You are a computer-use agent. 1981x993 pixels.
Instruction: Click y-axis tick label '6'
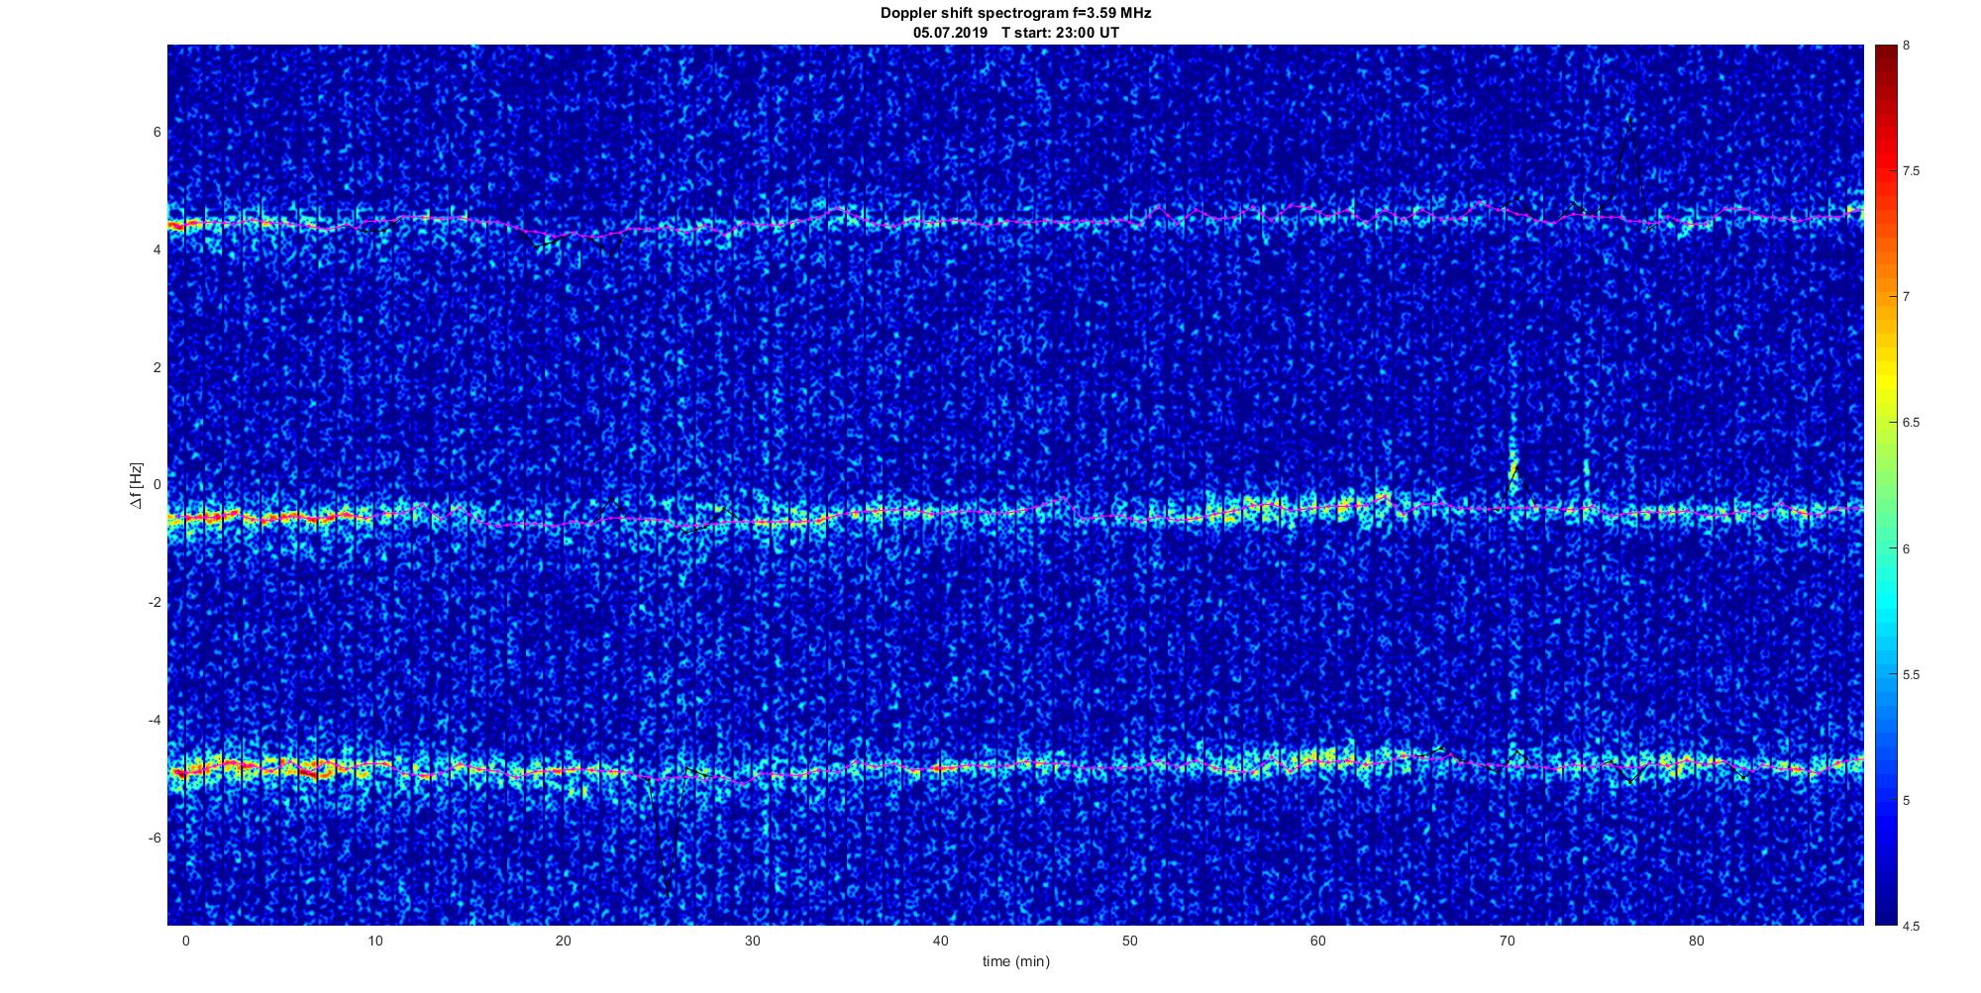click(x=156, y=132)
